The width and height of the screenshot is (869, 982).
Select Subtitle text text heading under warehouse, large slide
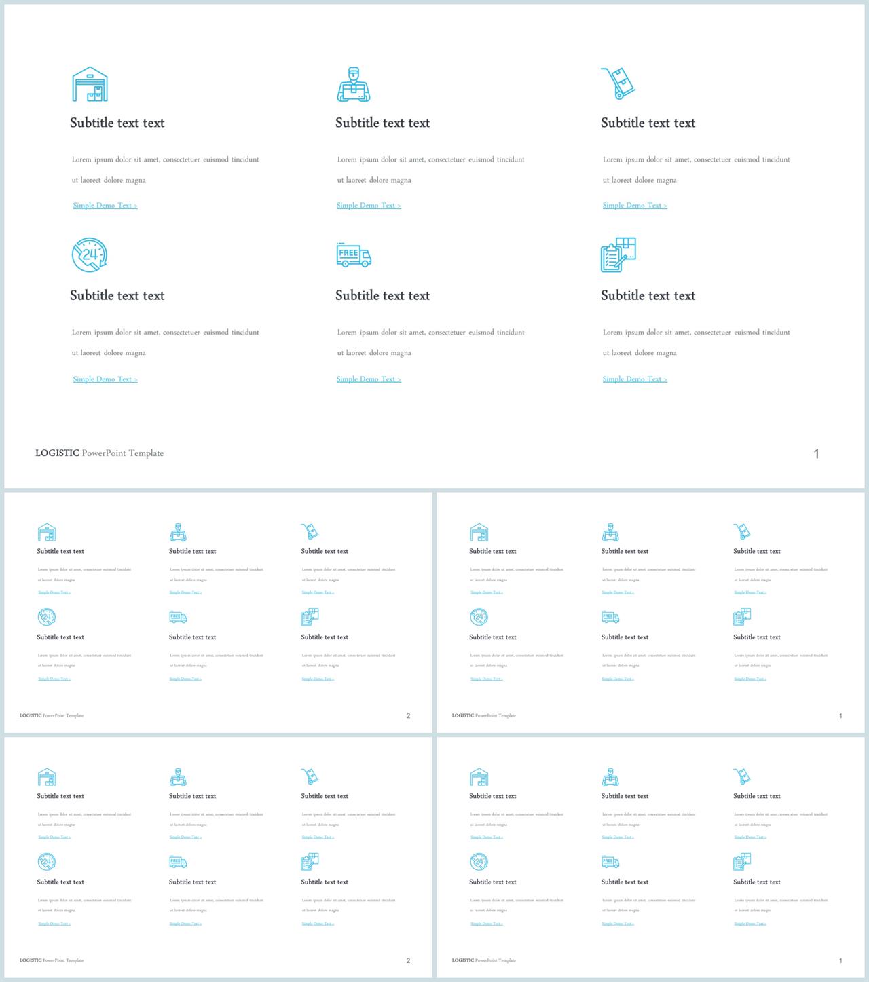coord(117,123)
